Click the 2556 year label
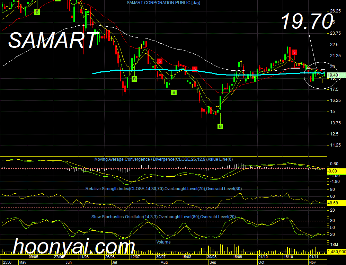 [7, 262]
